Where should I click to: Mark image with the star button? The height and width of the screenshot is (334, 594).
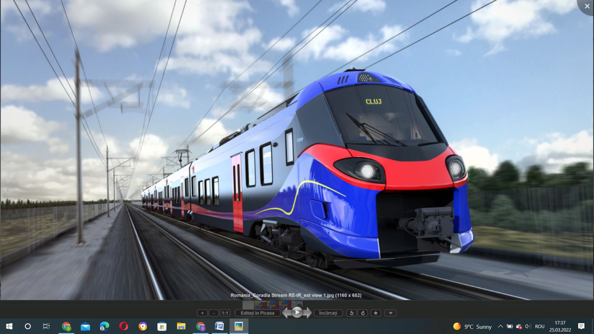coord(376,313)
